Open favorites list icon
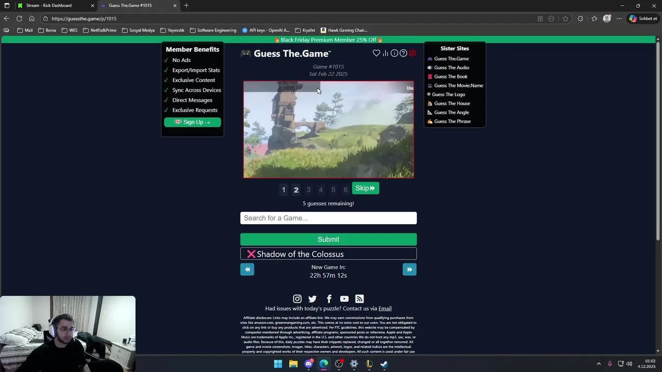This screenshot has width=662, height=372. point(594,19)
